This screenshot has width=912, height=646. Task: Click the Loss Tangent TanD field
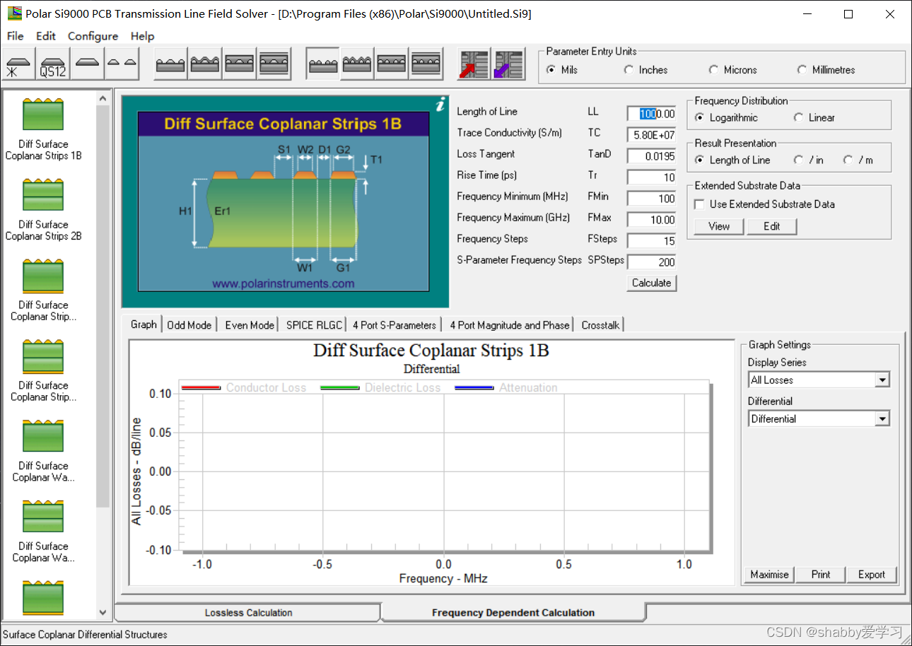point(651,156)
